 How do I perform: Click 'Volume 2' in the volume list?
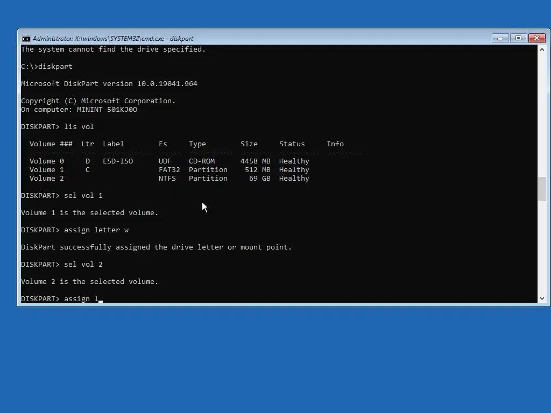pyautogui.click(x=47, y=179)
